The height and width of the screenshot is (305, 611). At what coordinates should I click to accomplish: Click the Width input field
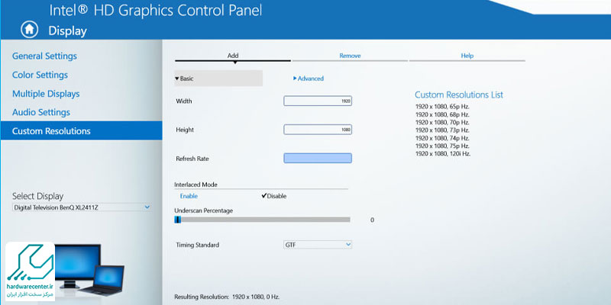tap(318, 101)
